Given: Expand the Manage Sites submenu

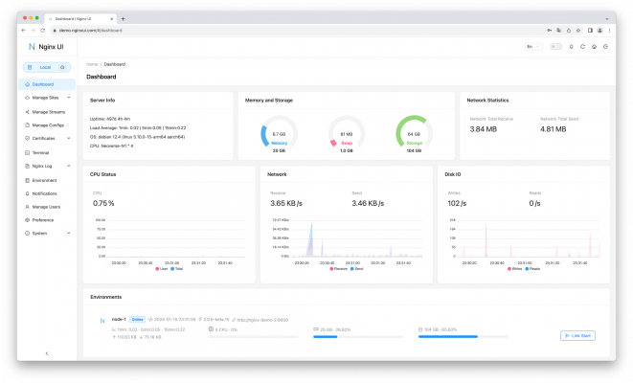Looking at the screenshot, I should (46, 98).
